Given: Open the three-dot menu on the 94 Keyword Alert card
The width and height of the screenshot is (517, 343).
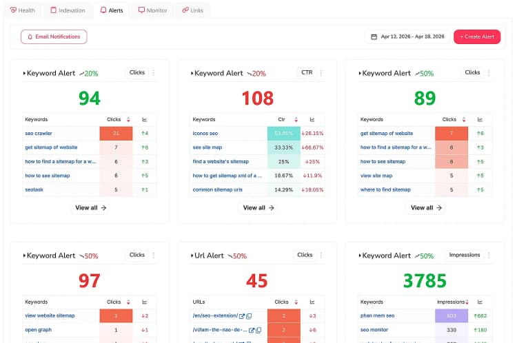Looking at the screenshot, I should [x=154, y=73].
